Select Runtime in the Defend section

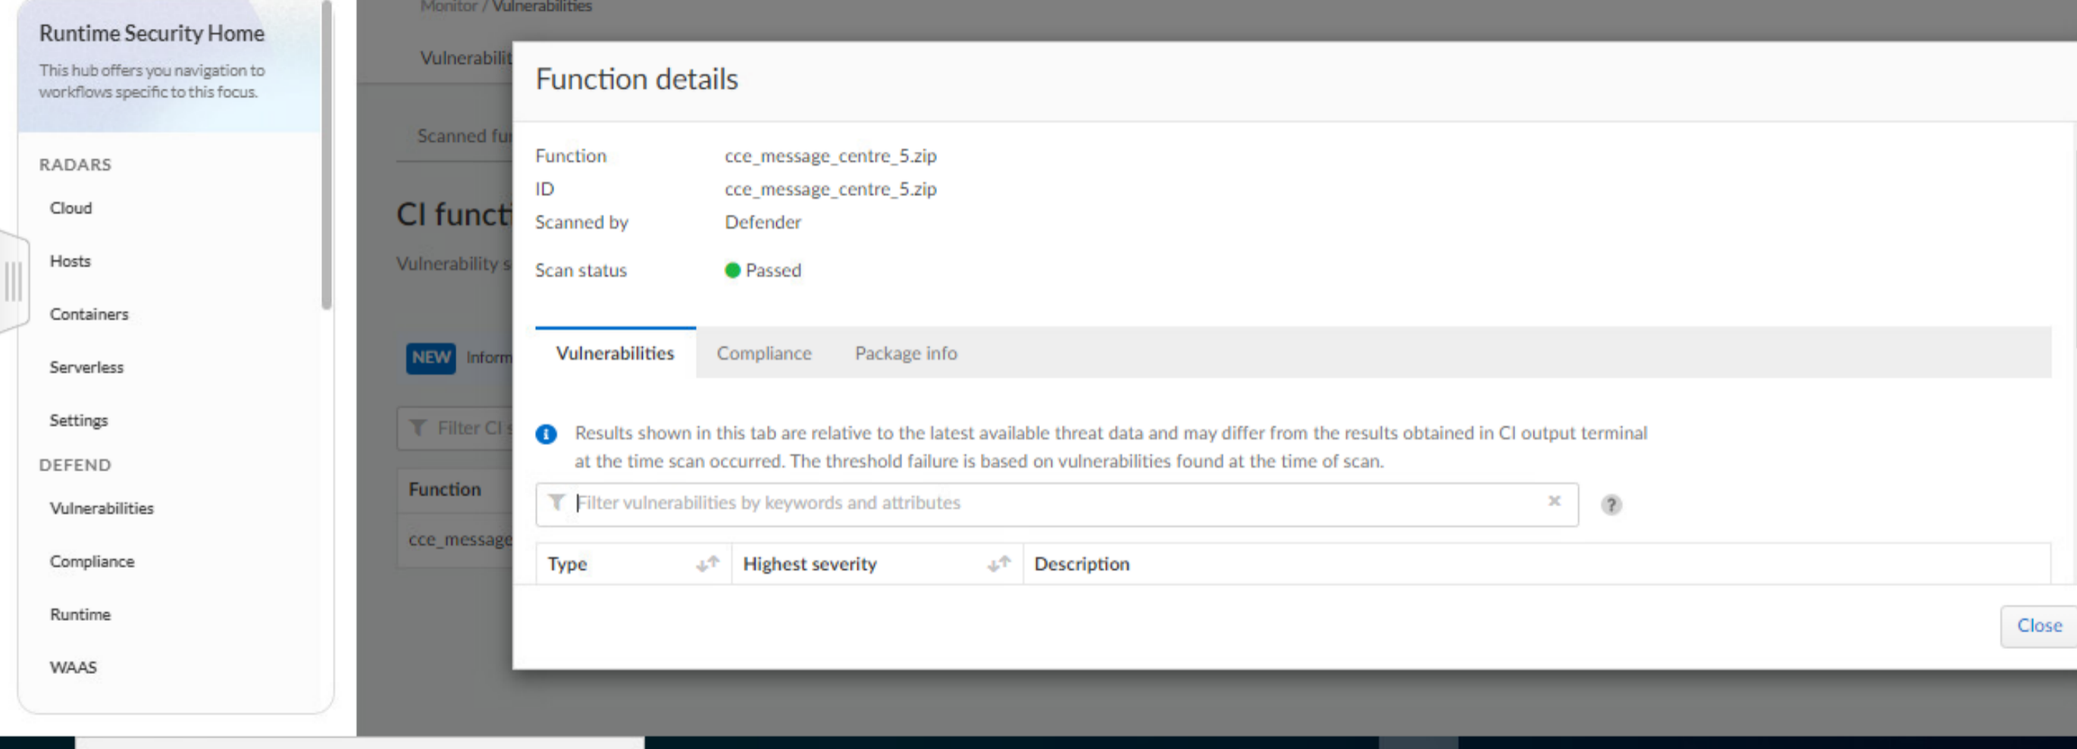(x=80, y=614)
